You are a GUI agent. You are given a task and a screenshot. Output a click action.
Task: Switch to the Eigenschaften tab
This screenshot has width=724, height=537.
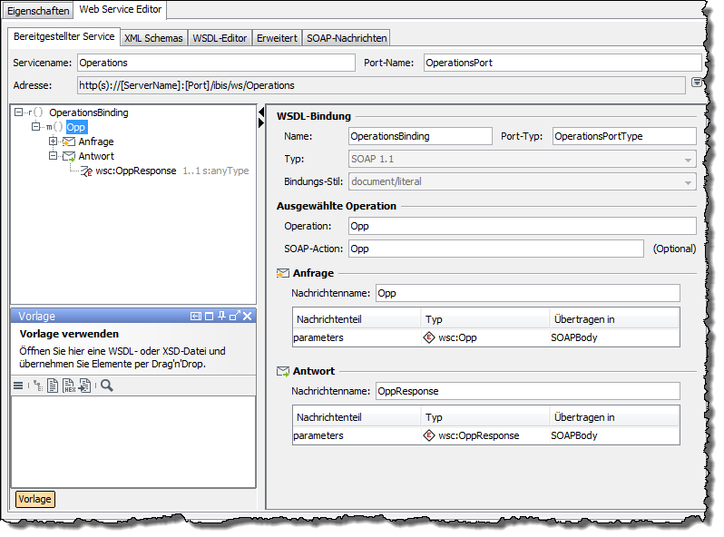point(38,11)
